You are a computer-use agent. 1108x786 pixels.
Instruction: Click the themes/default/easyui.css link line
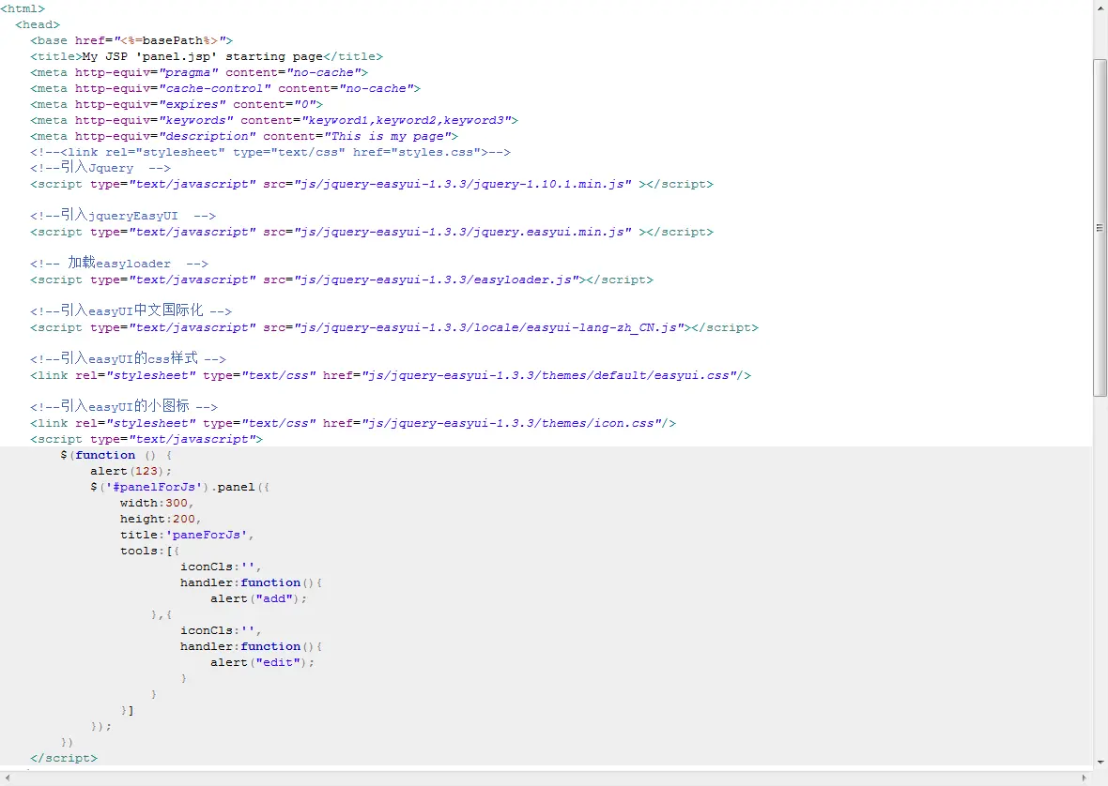(391, 375)
